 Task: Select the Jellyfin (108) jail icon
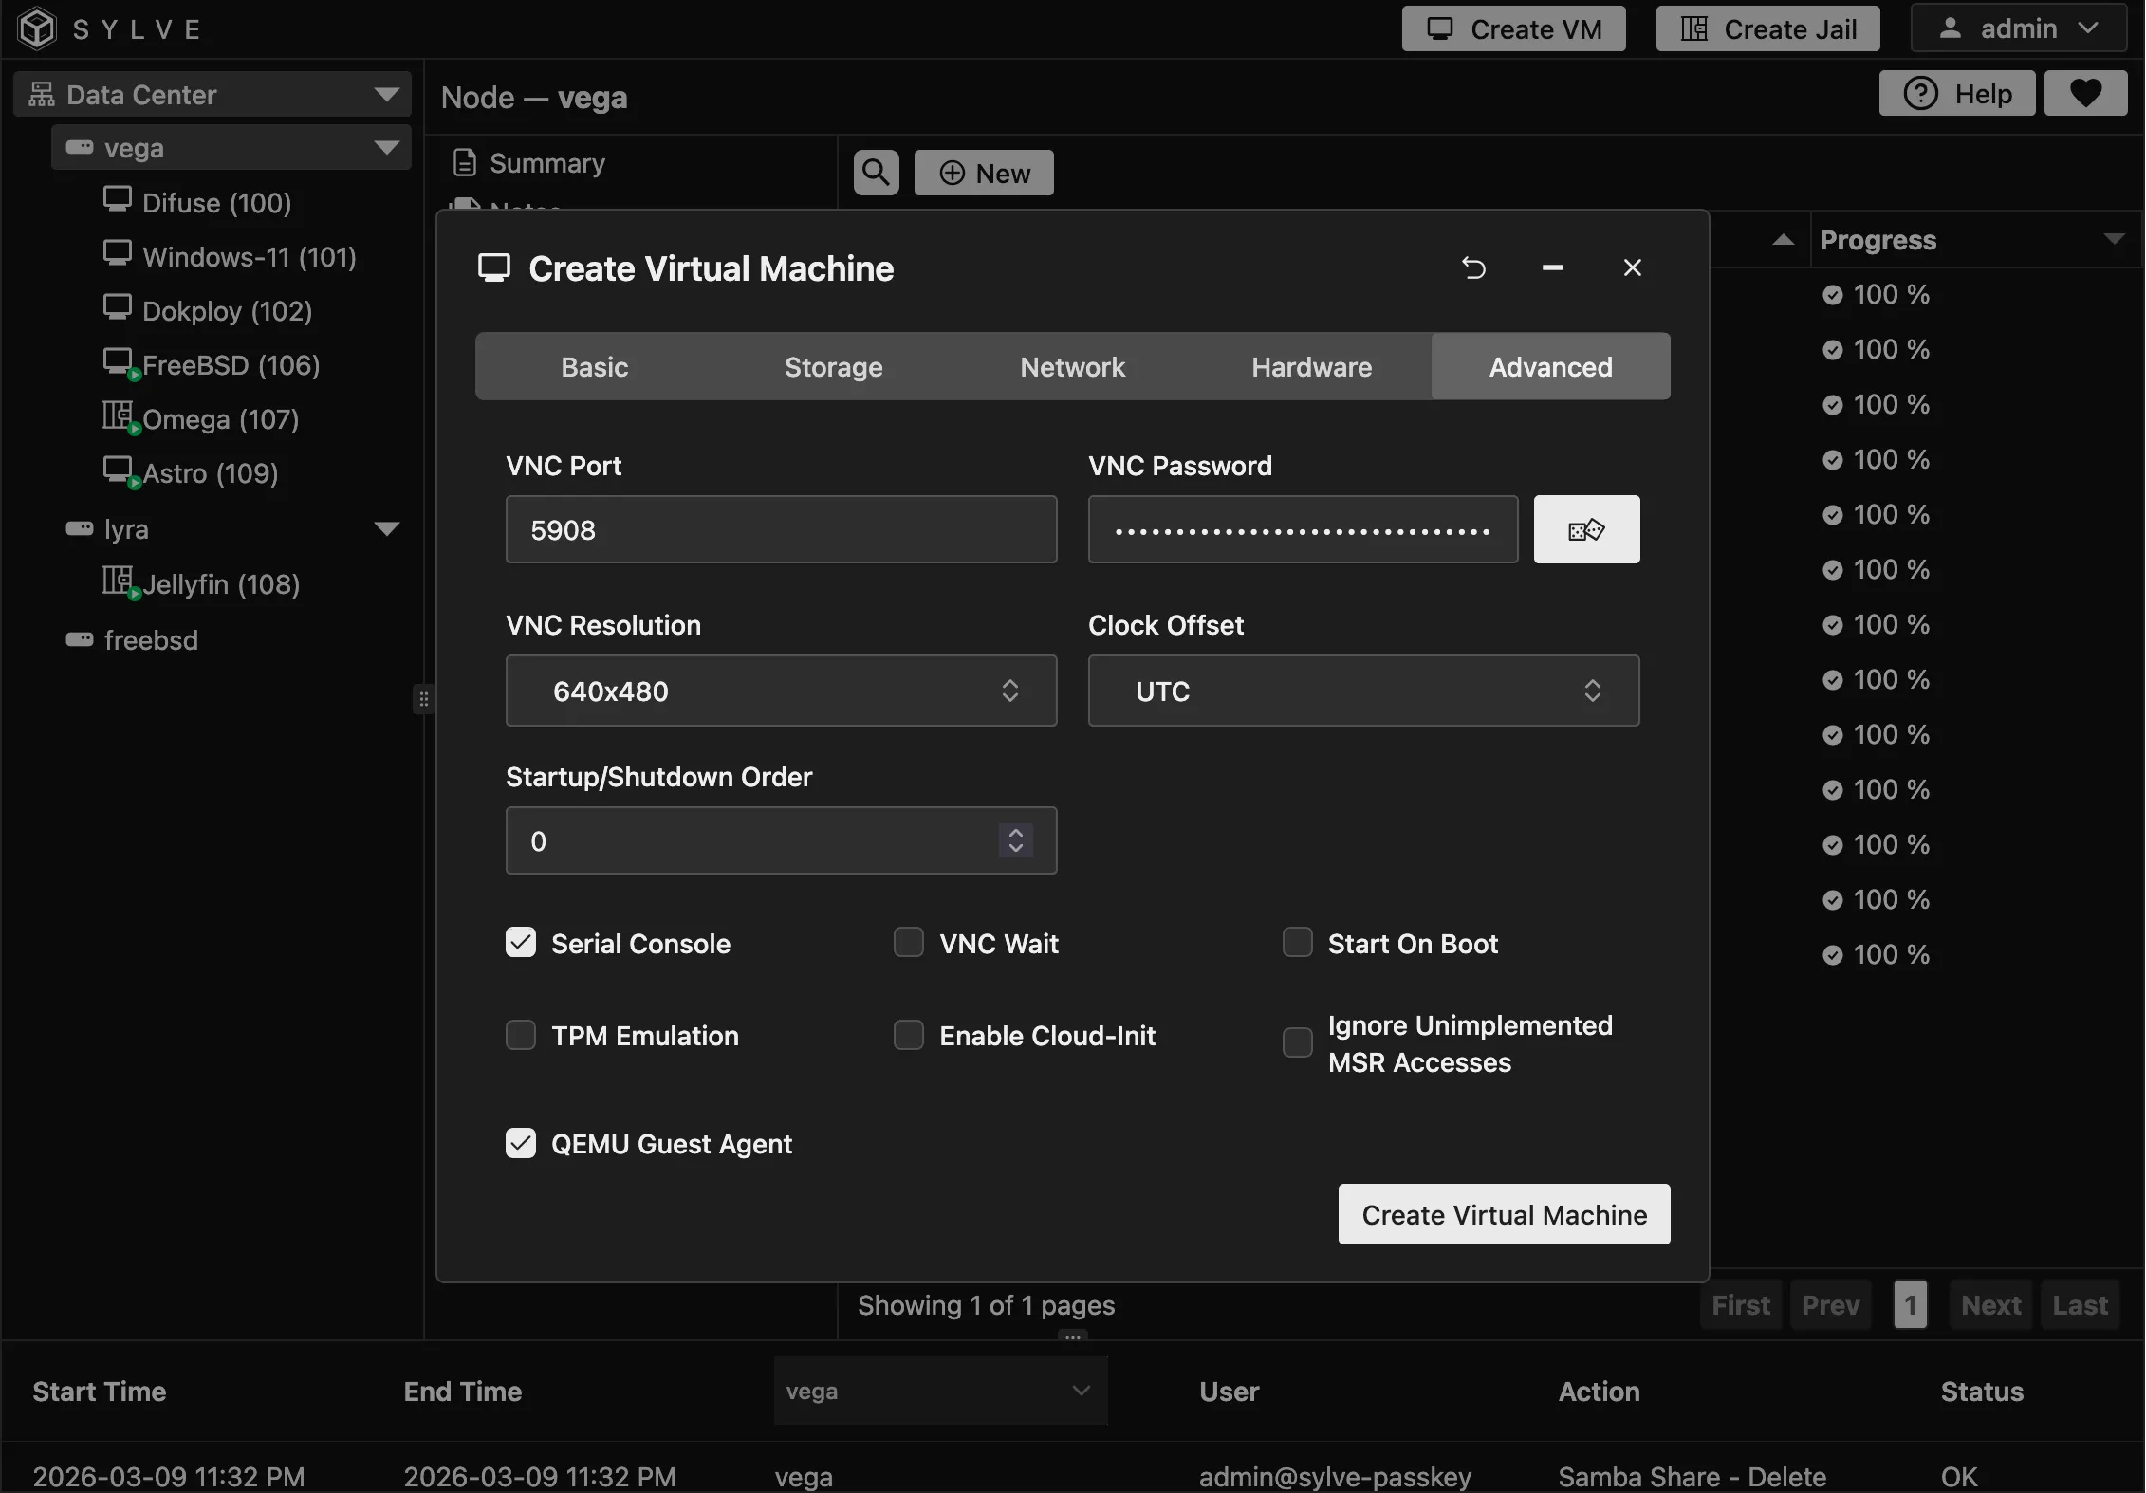tap(118, 581)
